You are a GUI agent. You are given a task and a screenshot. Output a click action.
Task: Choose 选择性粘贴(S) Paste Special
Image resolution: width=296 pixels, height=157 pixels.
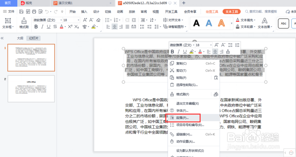(x=194, y=85)
